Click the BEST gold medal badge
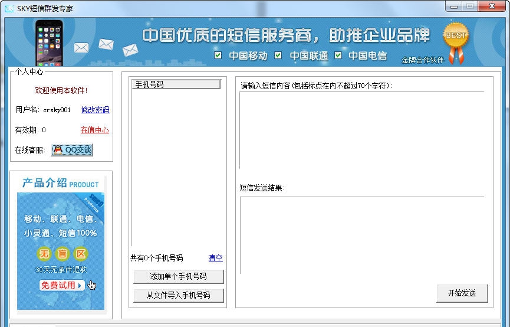510x327 pixels. 456,42
